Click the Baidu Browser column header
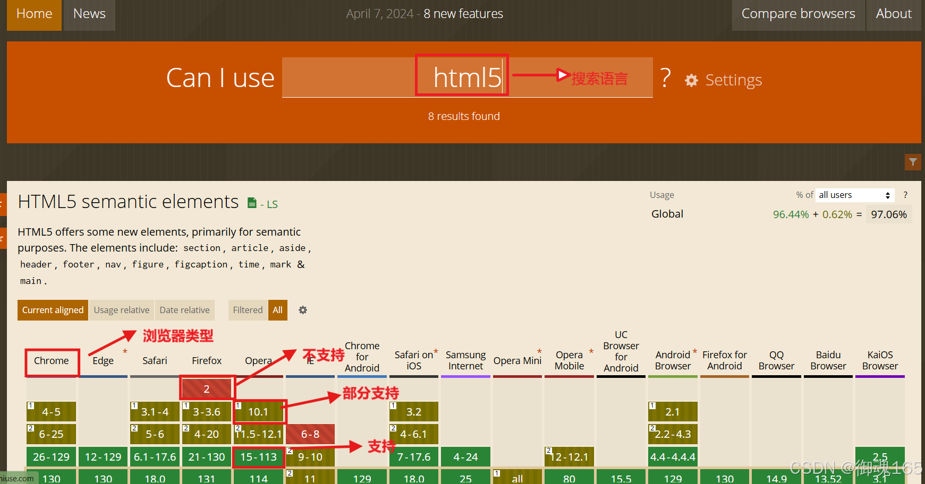The width and height of the screenshot is (925, 484). coord(828,360)
